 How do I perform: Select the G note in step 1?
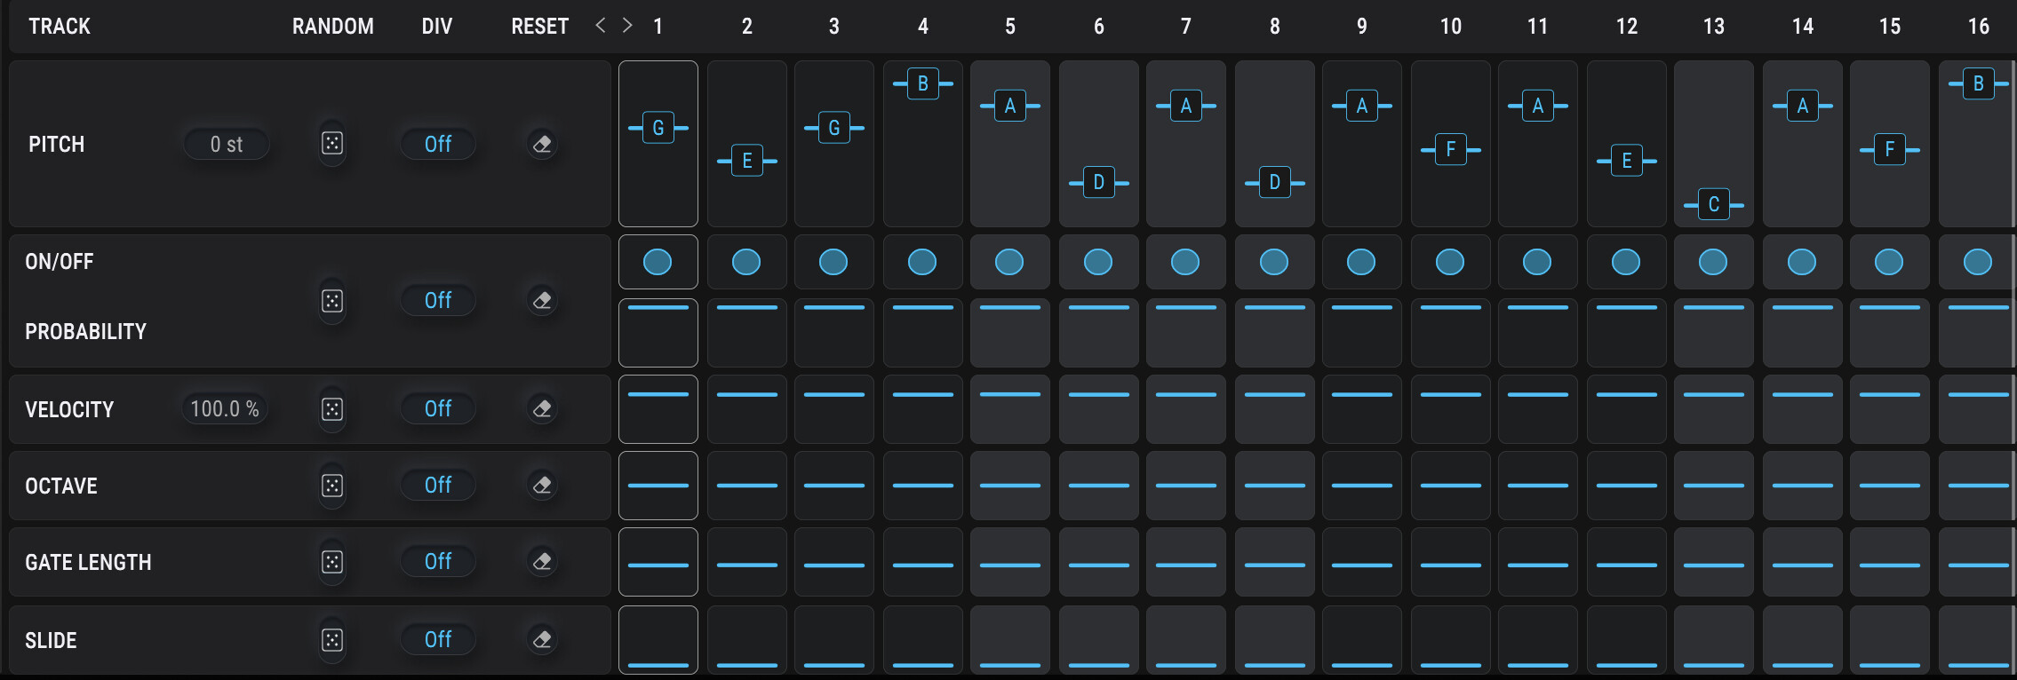click(658, 128)
